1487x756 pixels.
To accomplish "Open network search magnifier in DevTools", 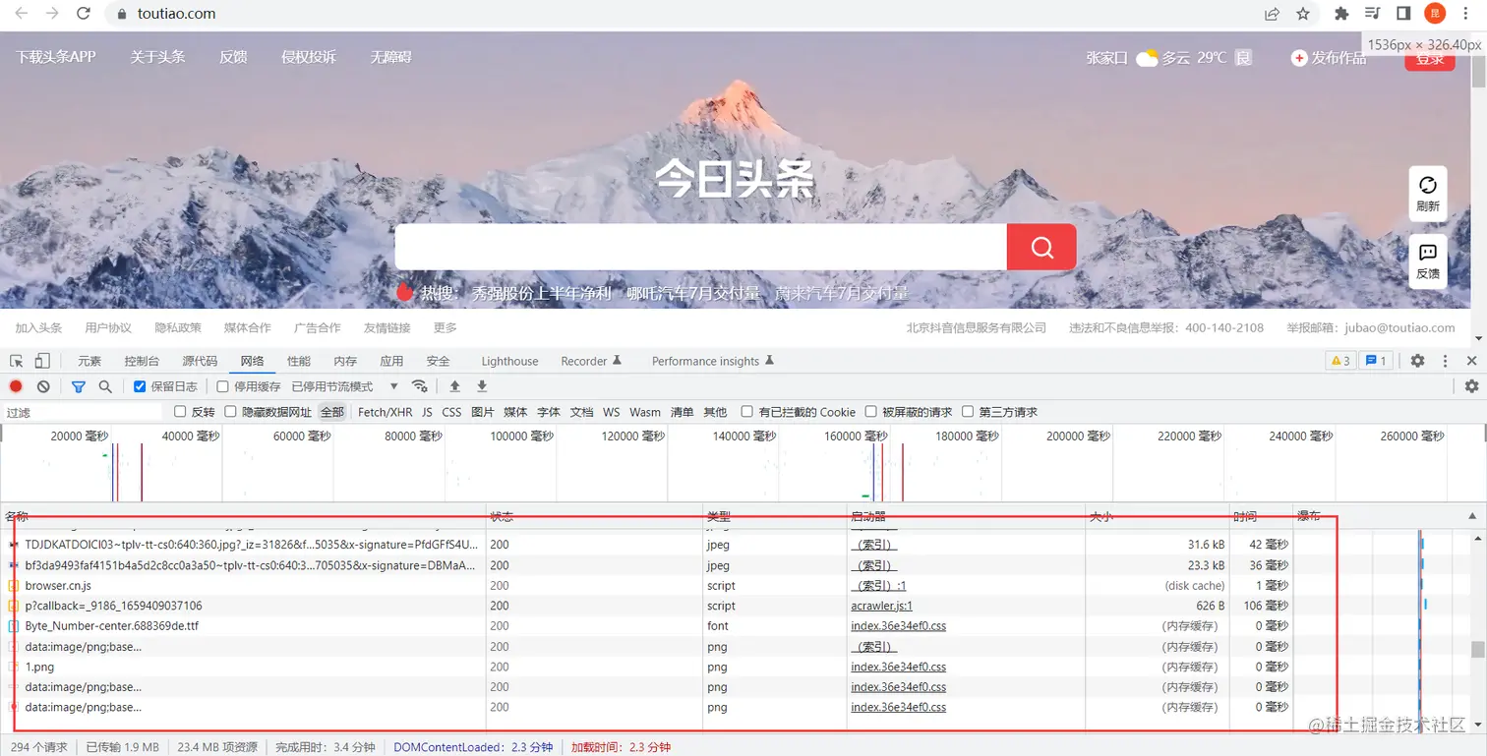I will tap(105, 386).
